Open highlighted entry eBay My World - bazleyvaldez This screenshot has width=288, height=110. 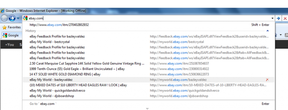tap(148, 80)
